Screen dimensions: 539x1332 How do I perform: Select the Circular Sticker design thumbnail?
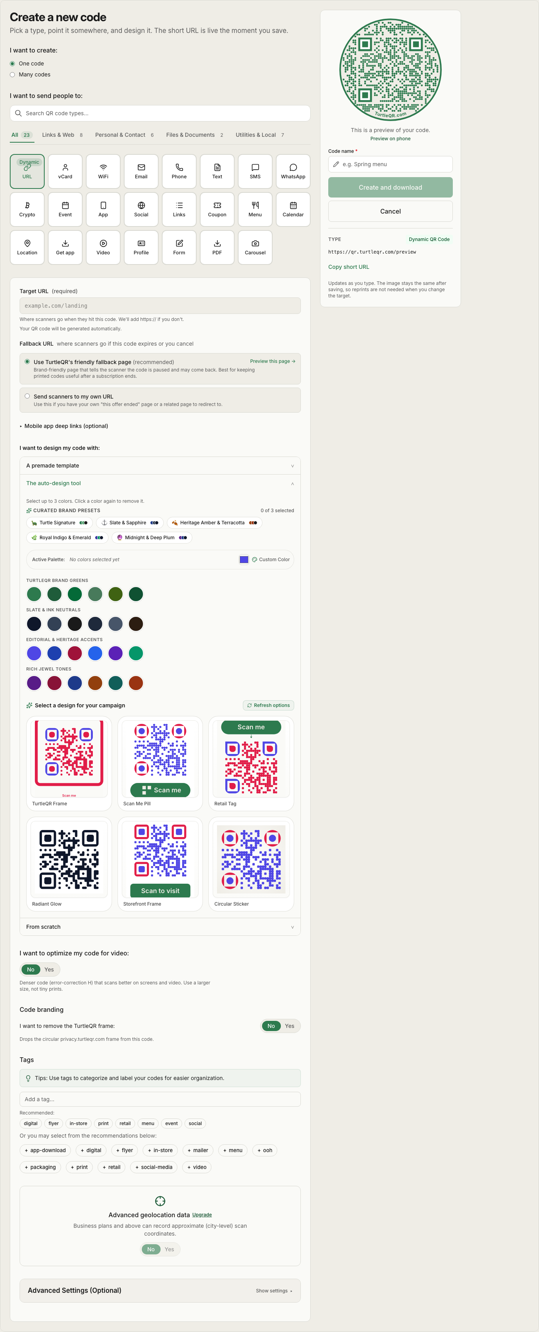click(251, 864)
